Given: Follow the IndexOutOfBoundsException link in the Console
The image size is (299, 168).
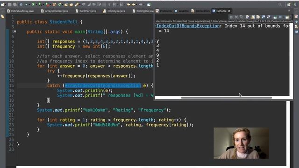Looking at the screenshot, I should click(x=188, y=26).
